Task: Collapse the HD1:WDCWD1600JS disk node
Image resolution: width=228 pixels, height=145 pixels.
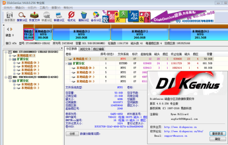Action: (6, 77)
